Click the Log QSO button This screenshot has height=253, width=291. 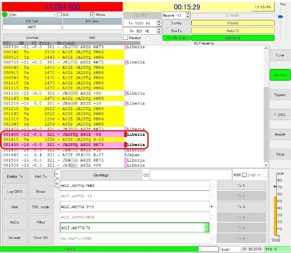15,192
